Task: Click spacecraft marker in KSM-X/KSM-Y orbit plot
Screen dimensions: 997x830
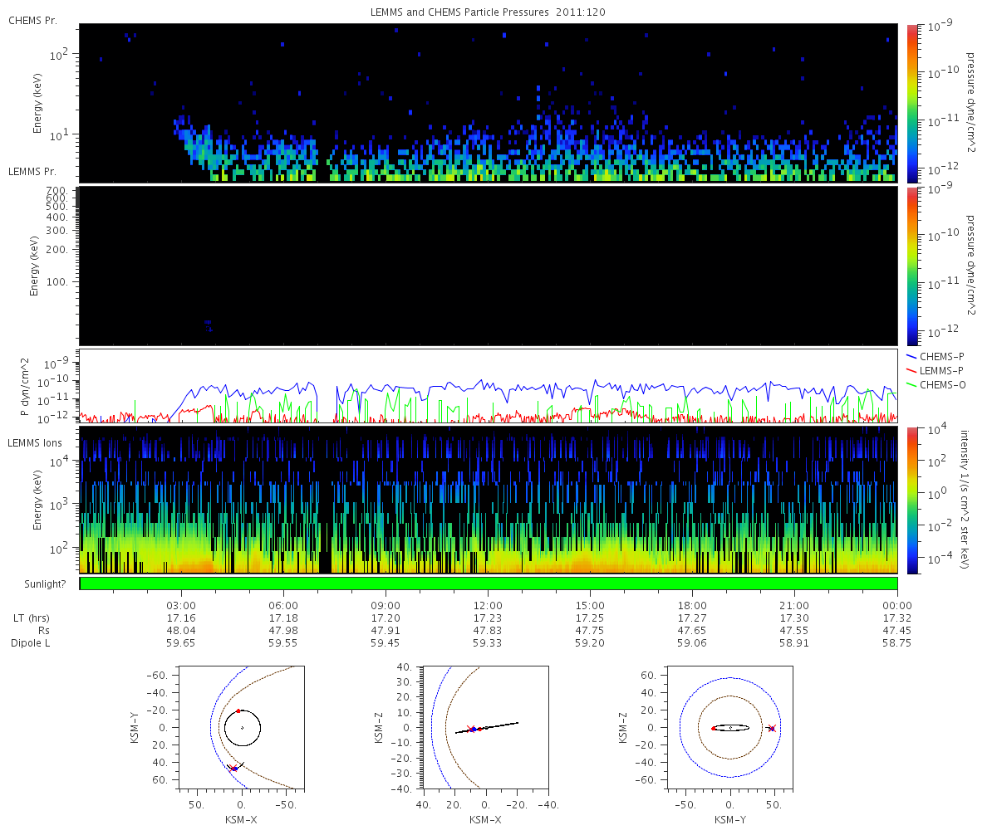Action: click(x=234, y=769)
